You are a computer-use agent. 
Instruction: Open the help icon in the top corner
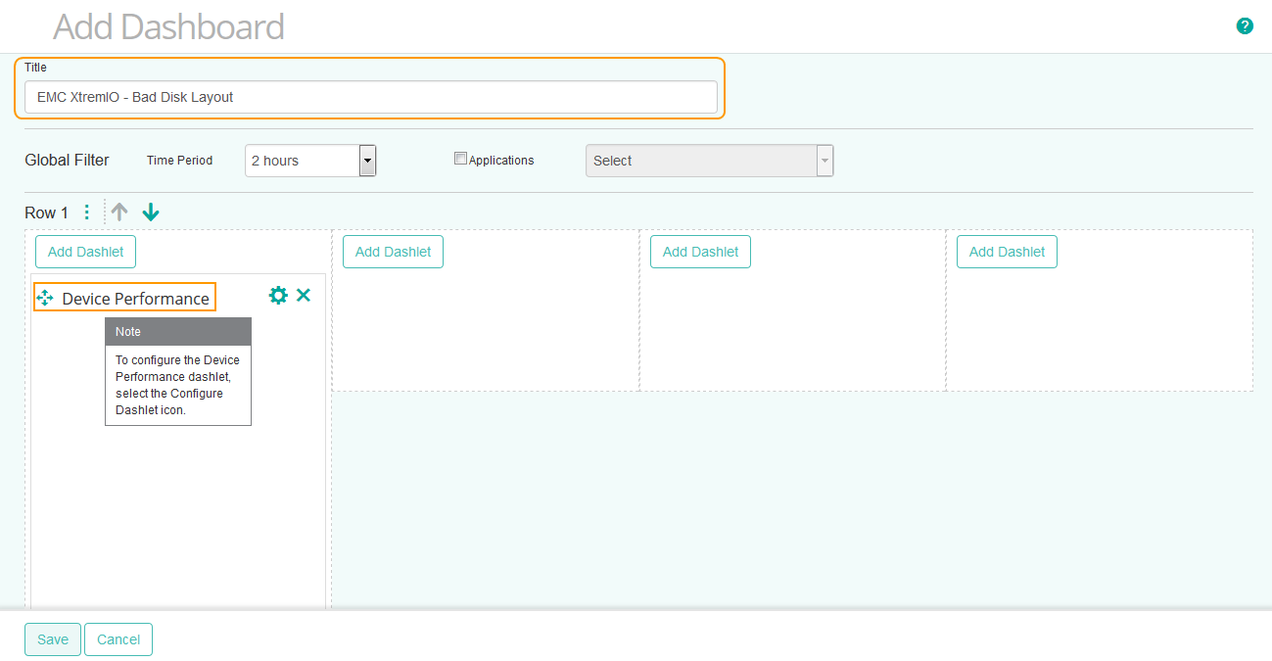[1245, 25]
